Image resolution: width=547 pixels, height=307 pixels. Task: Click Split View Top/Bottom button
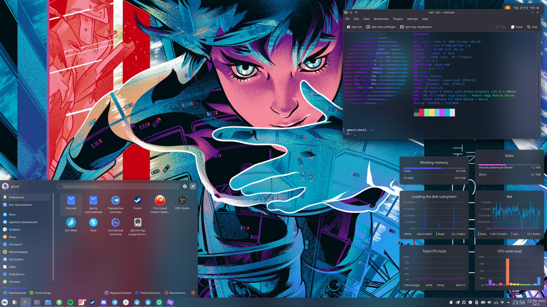point(416,27)
